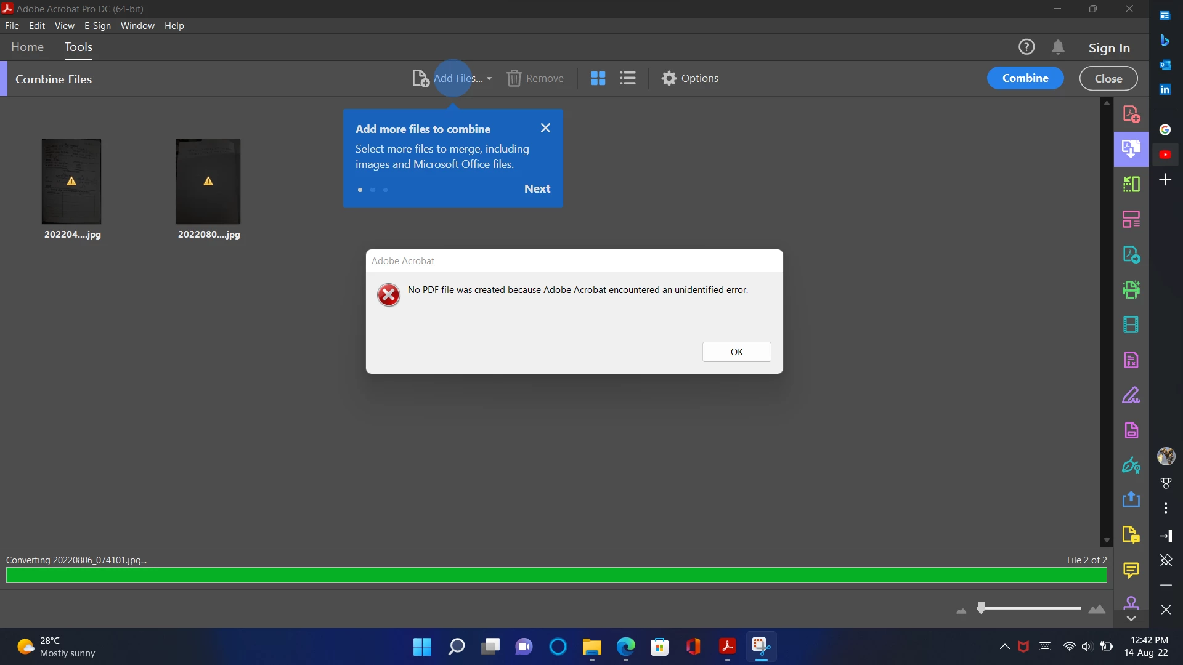This screenshot has height=665, width=1183.
Task: Switch to list view
Action: click(x=627, y=78)
